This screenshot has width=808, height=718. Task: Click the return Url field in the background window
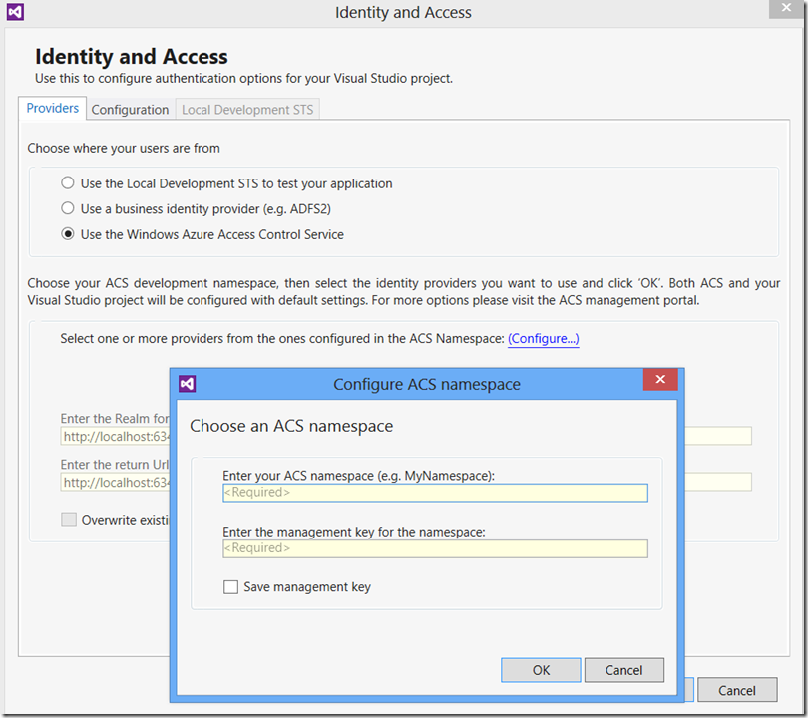115,482
